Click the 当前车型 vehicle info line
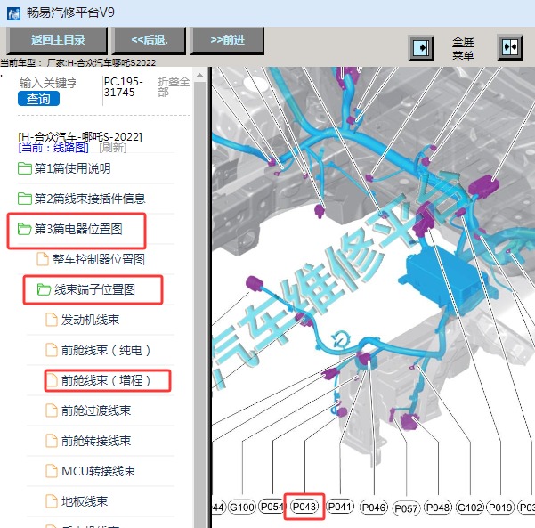This screenshot has width=535, height=528. point(77,63)
